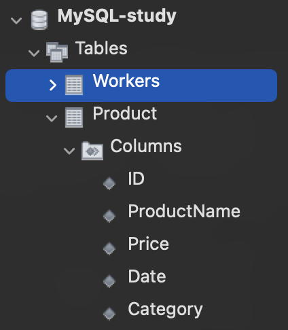Click the diamond icon beside ID
This screenshot has width=288, height=330.
point(109,183)
